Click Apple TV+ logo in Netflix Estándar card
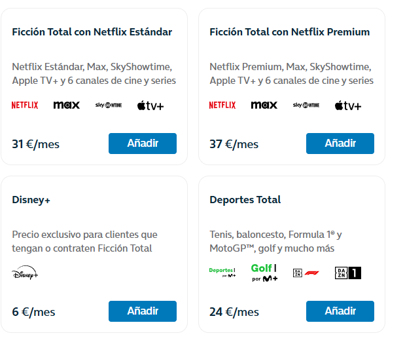The width and height of the screenshot is (405, 348). (150, 106)
